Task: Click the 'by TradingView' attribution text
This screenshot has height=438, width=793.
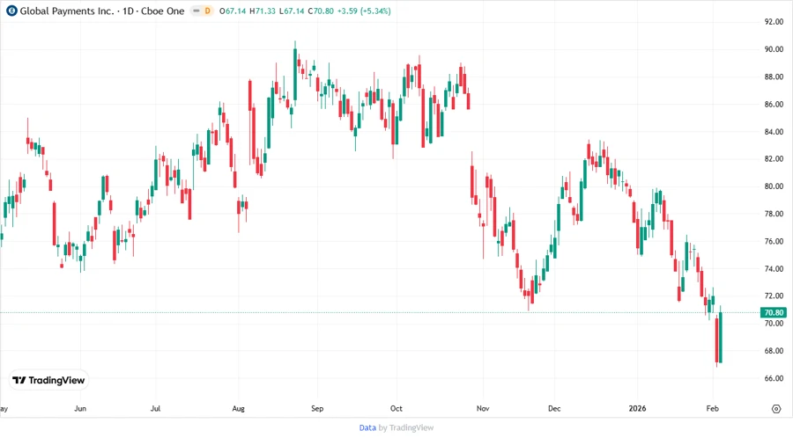Action: point(406,427)
